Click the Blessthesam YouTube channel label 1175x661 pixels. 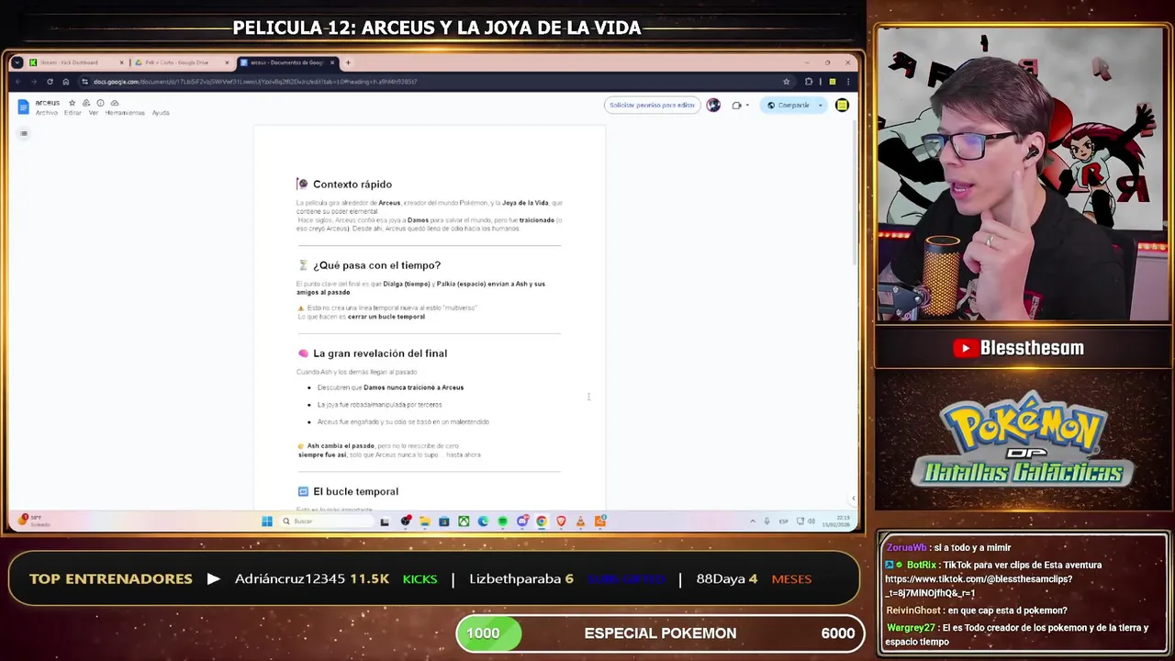point(1019,348)
